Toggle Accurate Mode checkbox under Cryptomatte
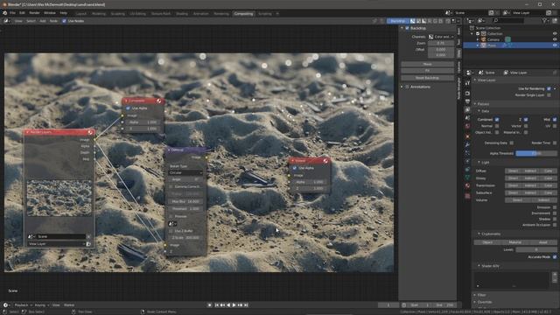 [x=555, y=257]
